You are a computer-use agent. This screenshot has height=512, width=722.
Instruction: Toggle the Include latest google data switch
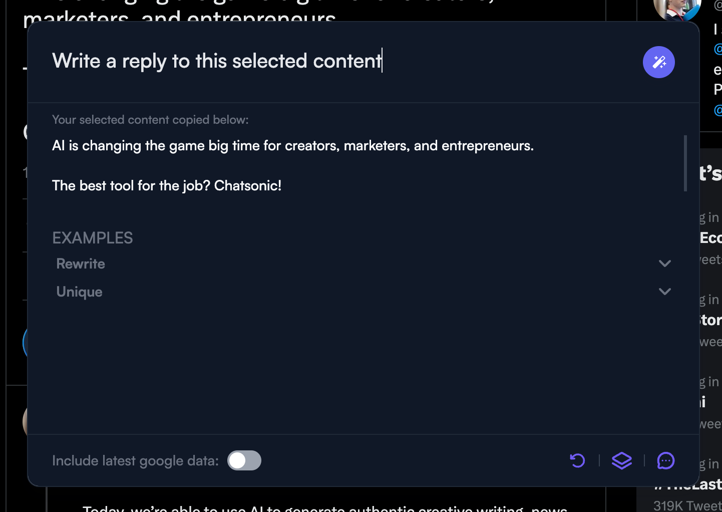pyautogui.click(x=244, y=460)
